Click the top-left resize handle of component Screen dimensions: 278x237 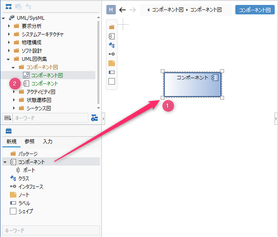pyautogui.click(x=162, y=71)
